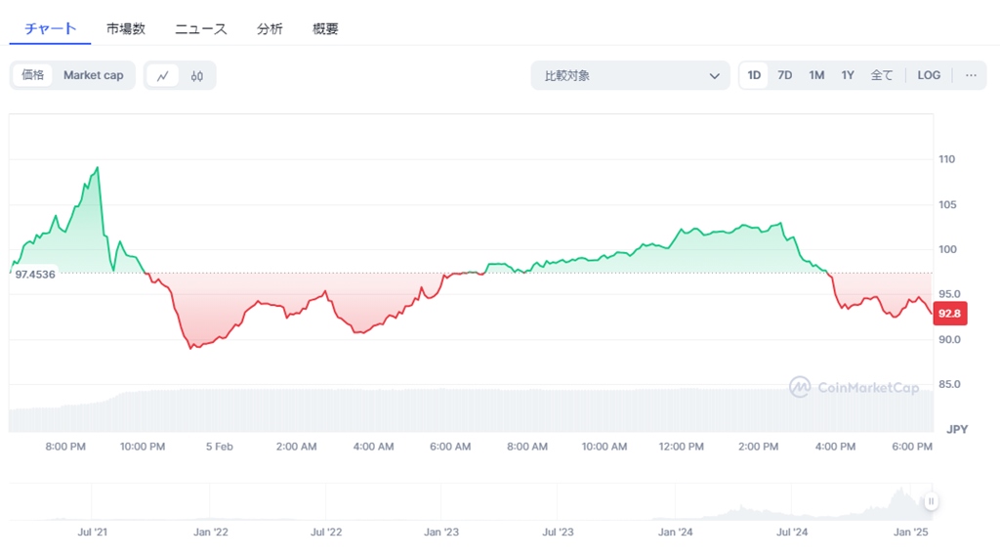Click the CoinMarketCap watermark logo
The height and width of the screenshot is (557, 1000).
[x=854, y=388]
